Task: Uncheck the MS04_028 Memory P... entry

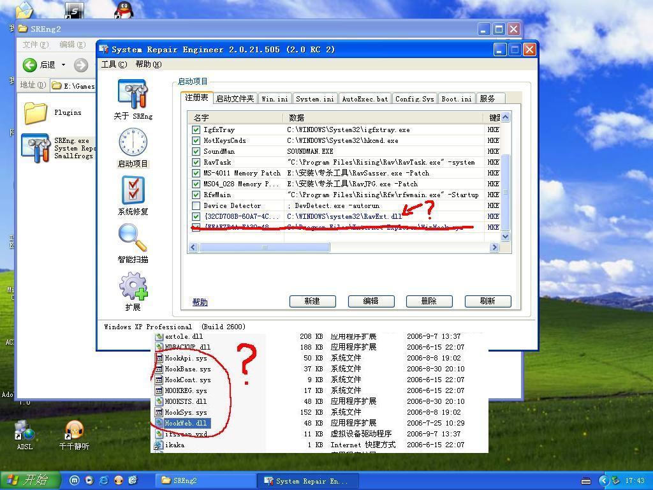Action: [x=196, y=184]
